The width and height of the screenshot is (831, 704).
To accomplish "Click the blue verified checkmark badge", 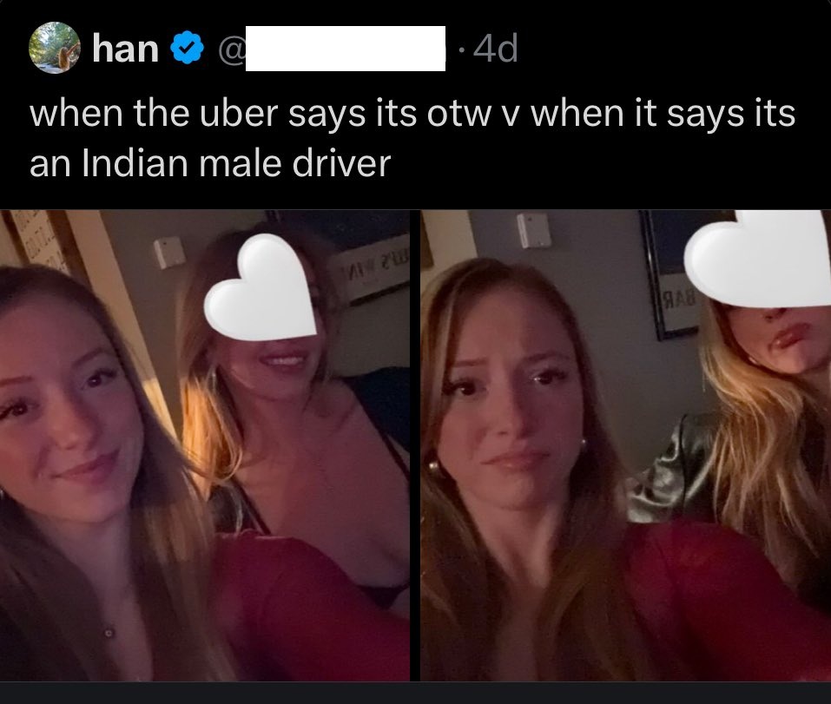I will (x=187, y=48).
